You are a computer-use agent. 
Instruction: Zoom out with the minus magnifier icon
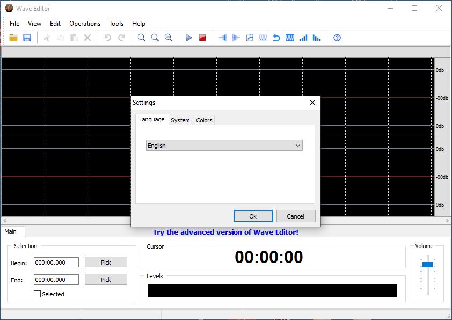point(155,38)
